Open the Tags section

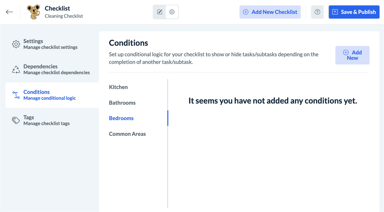(x=46, y=120)
